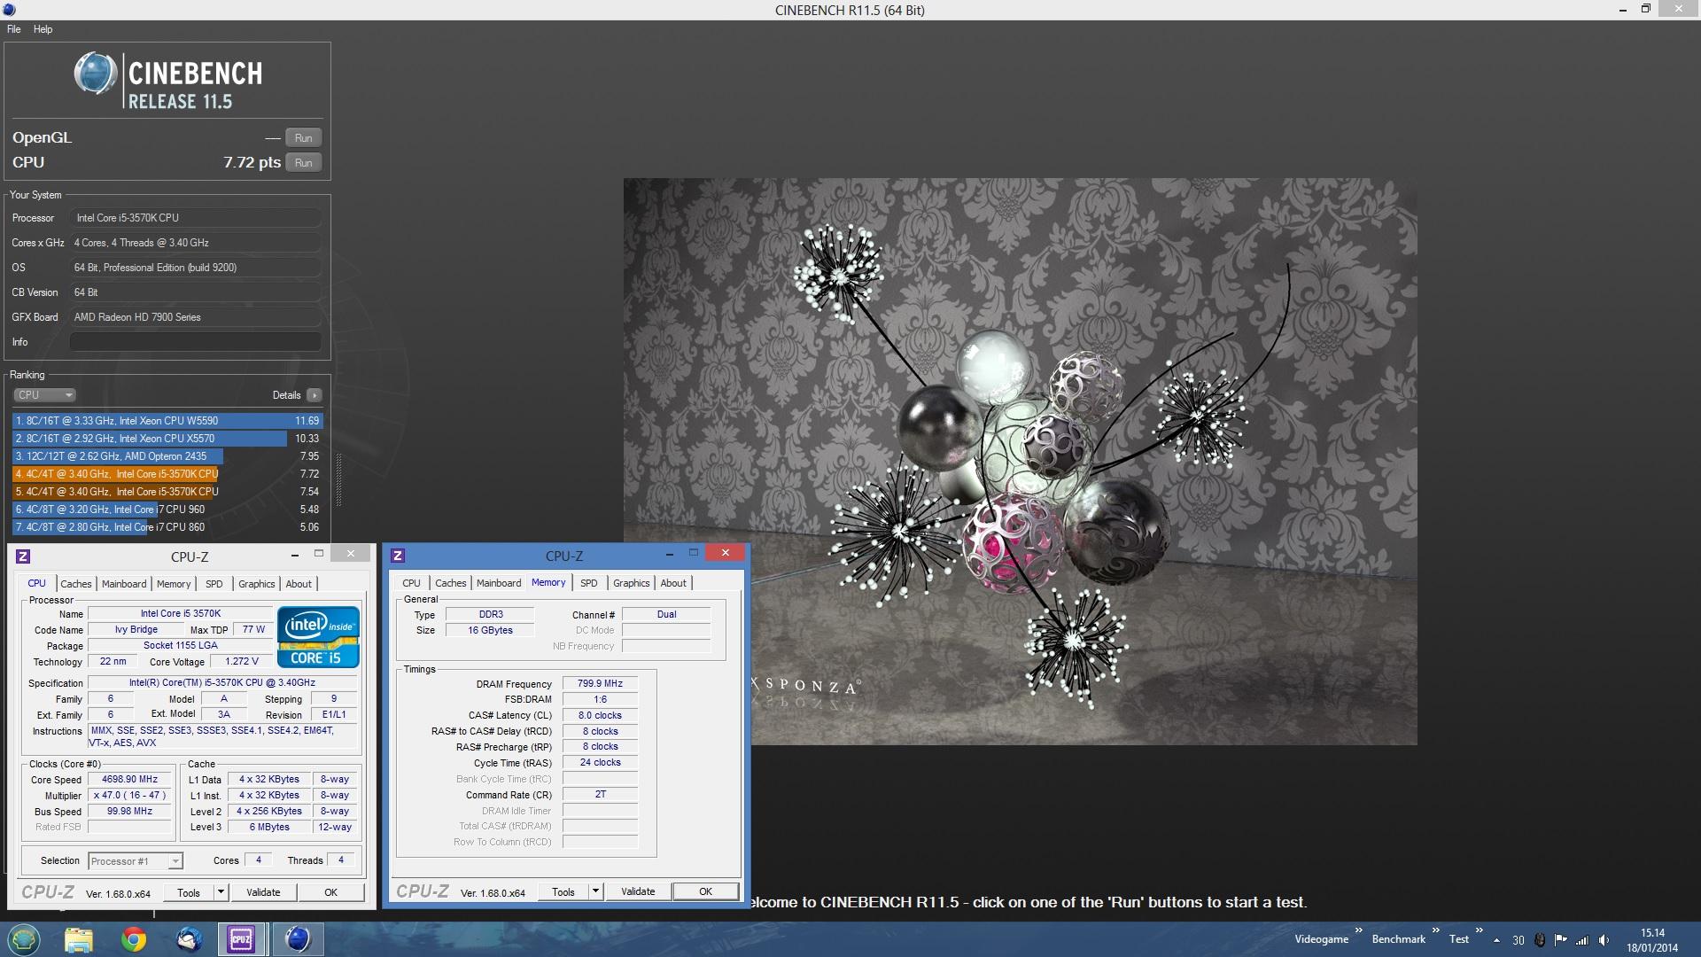Select ranking row Xeon CPU W5590
This screenshot has height=957, width=1701.
click(x=167, y=421)
